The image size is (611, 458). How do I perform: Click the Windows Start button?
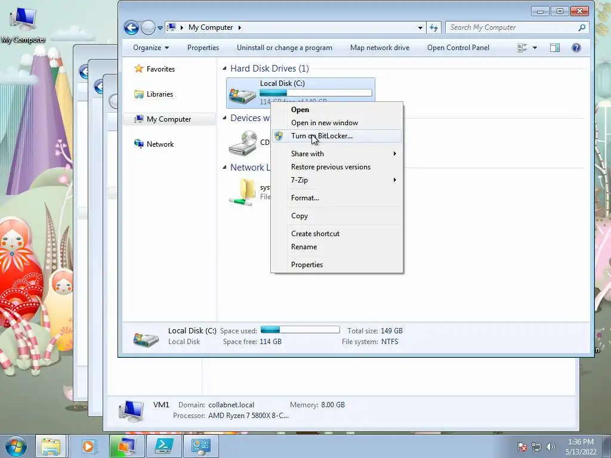(15, 446)
